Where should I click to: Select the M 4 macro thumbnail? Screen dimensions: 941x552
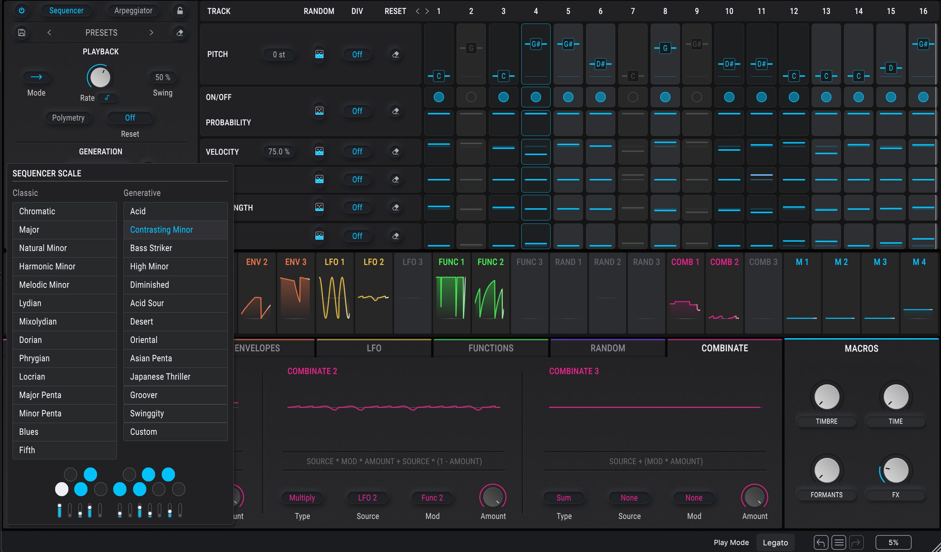click(919, 293)
